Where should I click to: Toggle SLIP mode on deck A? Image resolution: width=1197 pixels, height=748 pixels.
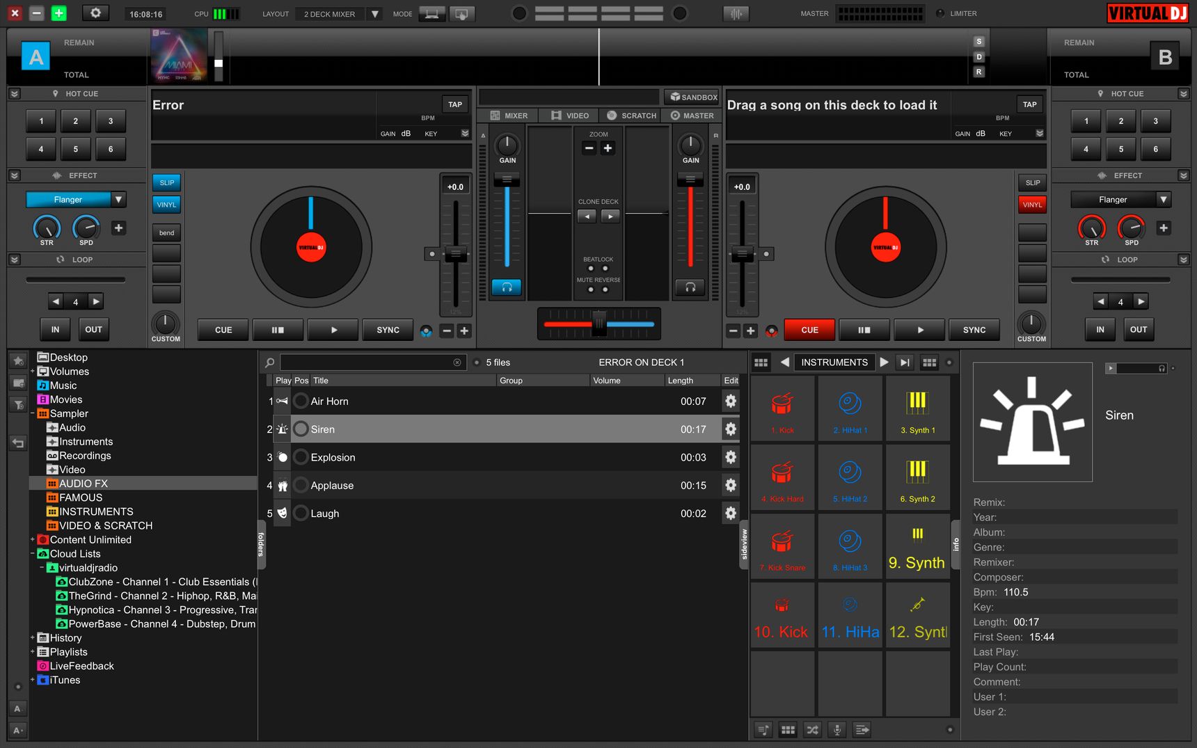[x=167, y=182]
